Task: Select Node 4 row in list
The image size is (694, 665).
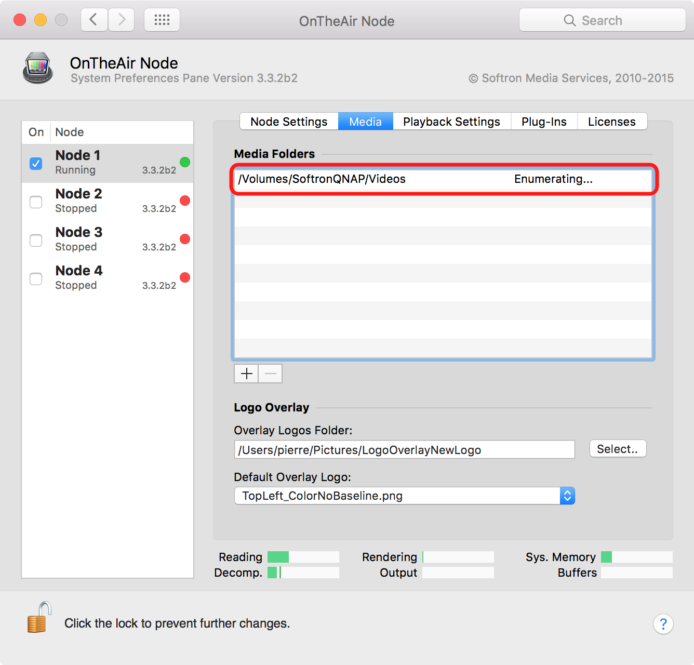Action: coord(108,278)
